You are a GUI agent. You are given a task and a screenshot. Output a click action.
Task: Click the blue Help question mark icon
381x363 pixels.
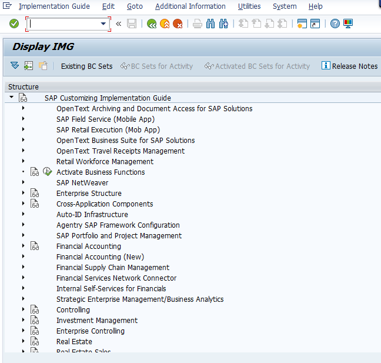click(335, 24)
